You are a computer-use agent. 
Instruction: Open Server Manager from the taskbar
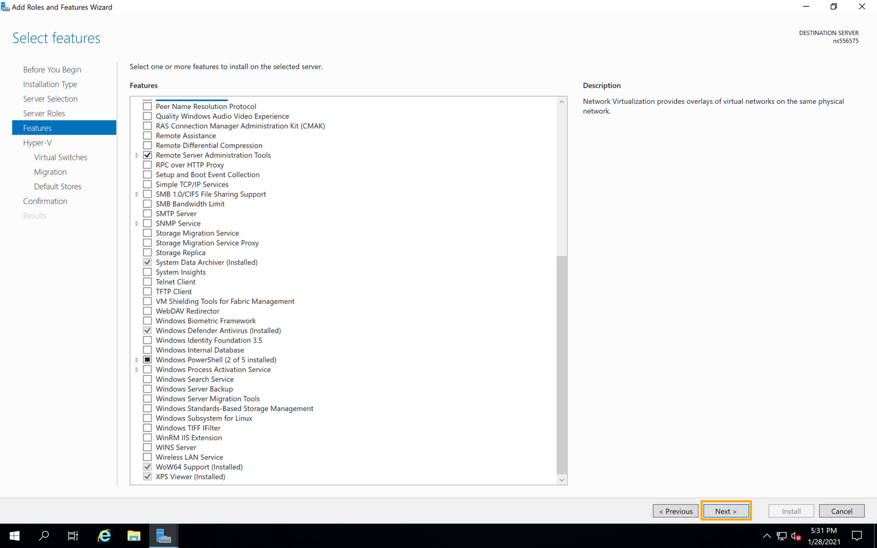tap(163, 535)
